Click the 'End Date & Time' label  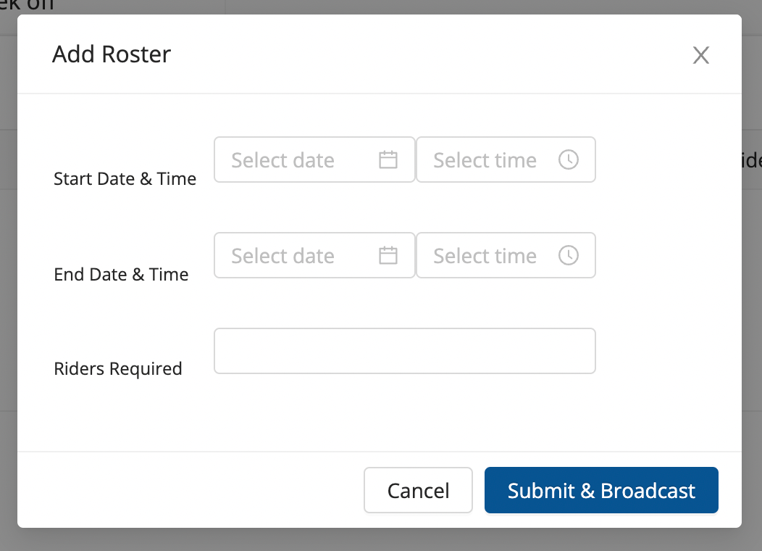click(121, 275)
